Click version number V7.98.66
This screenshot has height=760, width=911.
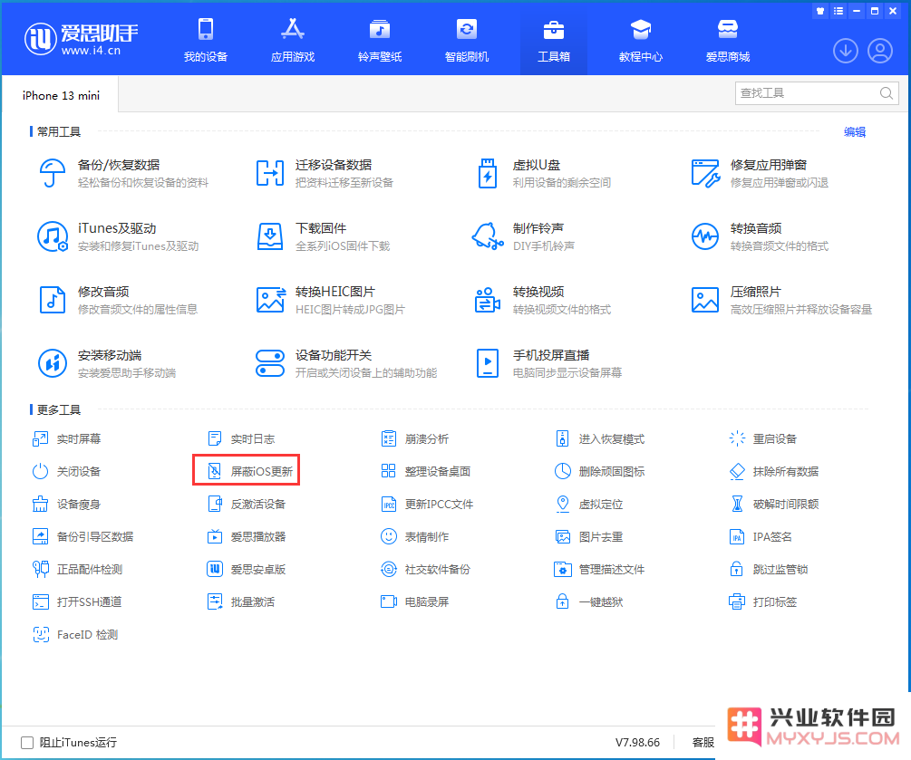[x=637, y=743]
